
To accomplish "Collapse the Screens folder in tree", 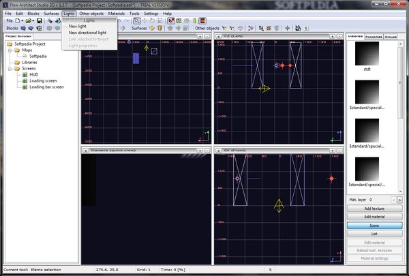I will tap(9, 68).
